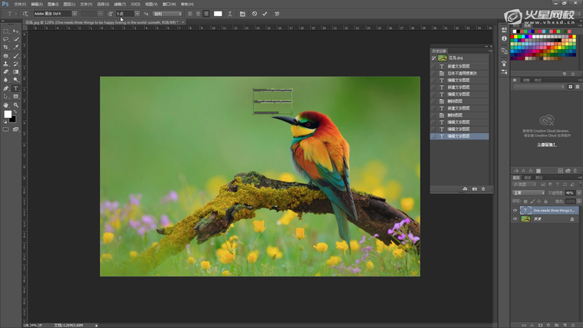Open the 图像(I) menu
Image resolution: width=583 pixels, height=328 pixels.
53,4
